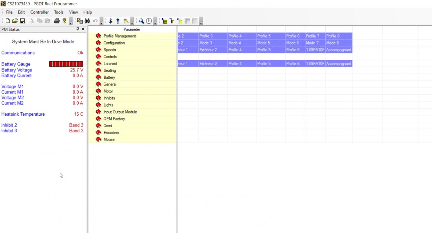Click the Print icon in the toolbar
432x233 pixels.
point(57,21)
